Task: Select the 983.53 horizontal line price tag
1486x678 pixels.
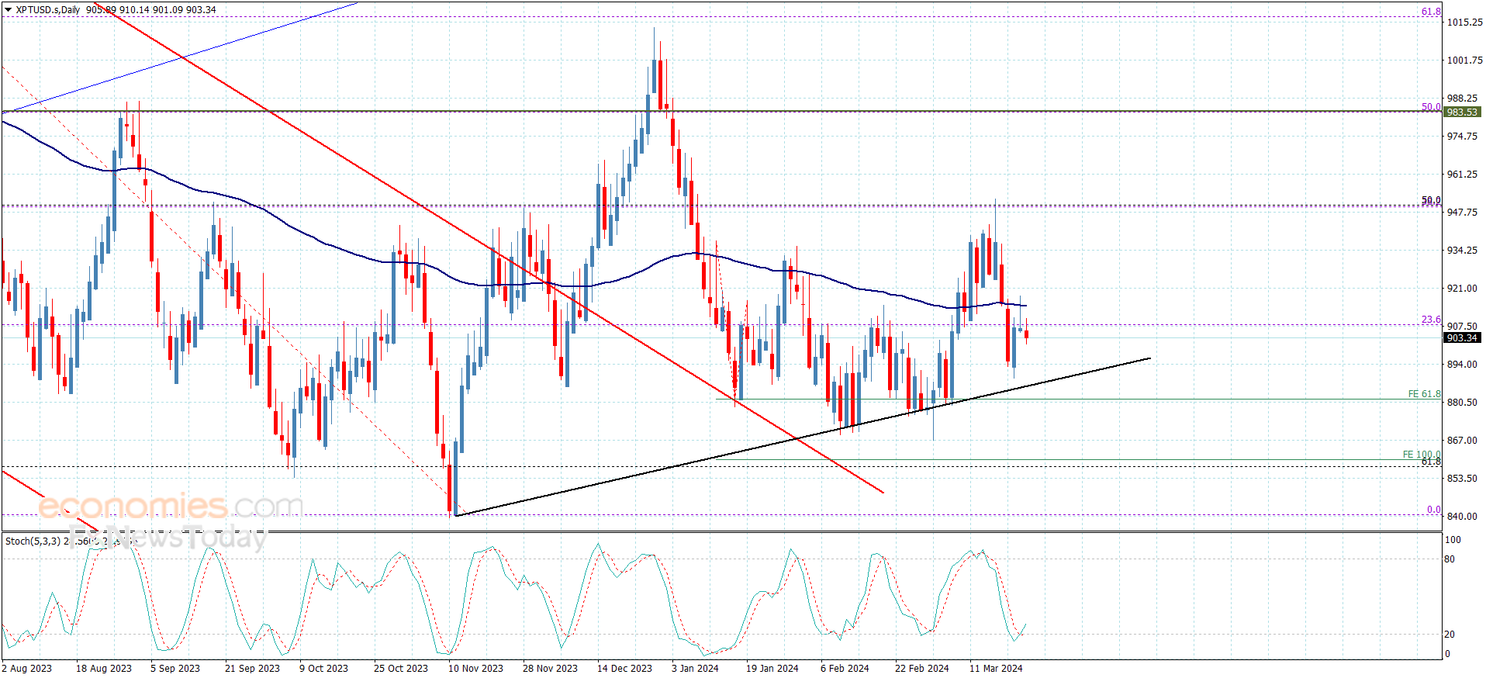Action: click(1461, 112)
